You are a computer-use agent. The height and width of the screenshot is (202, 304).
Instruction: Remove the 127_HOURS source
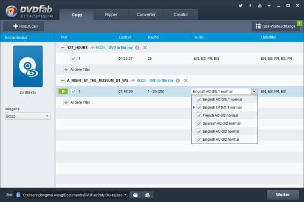(x=145, y=48)
